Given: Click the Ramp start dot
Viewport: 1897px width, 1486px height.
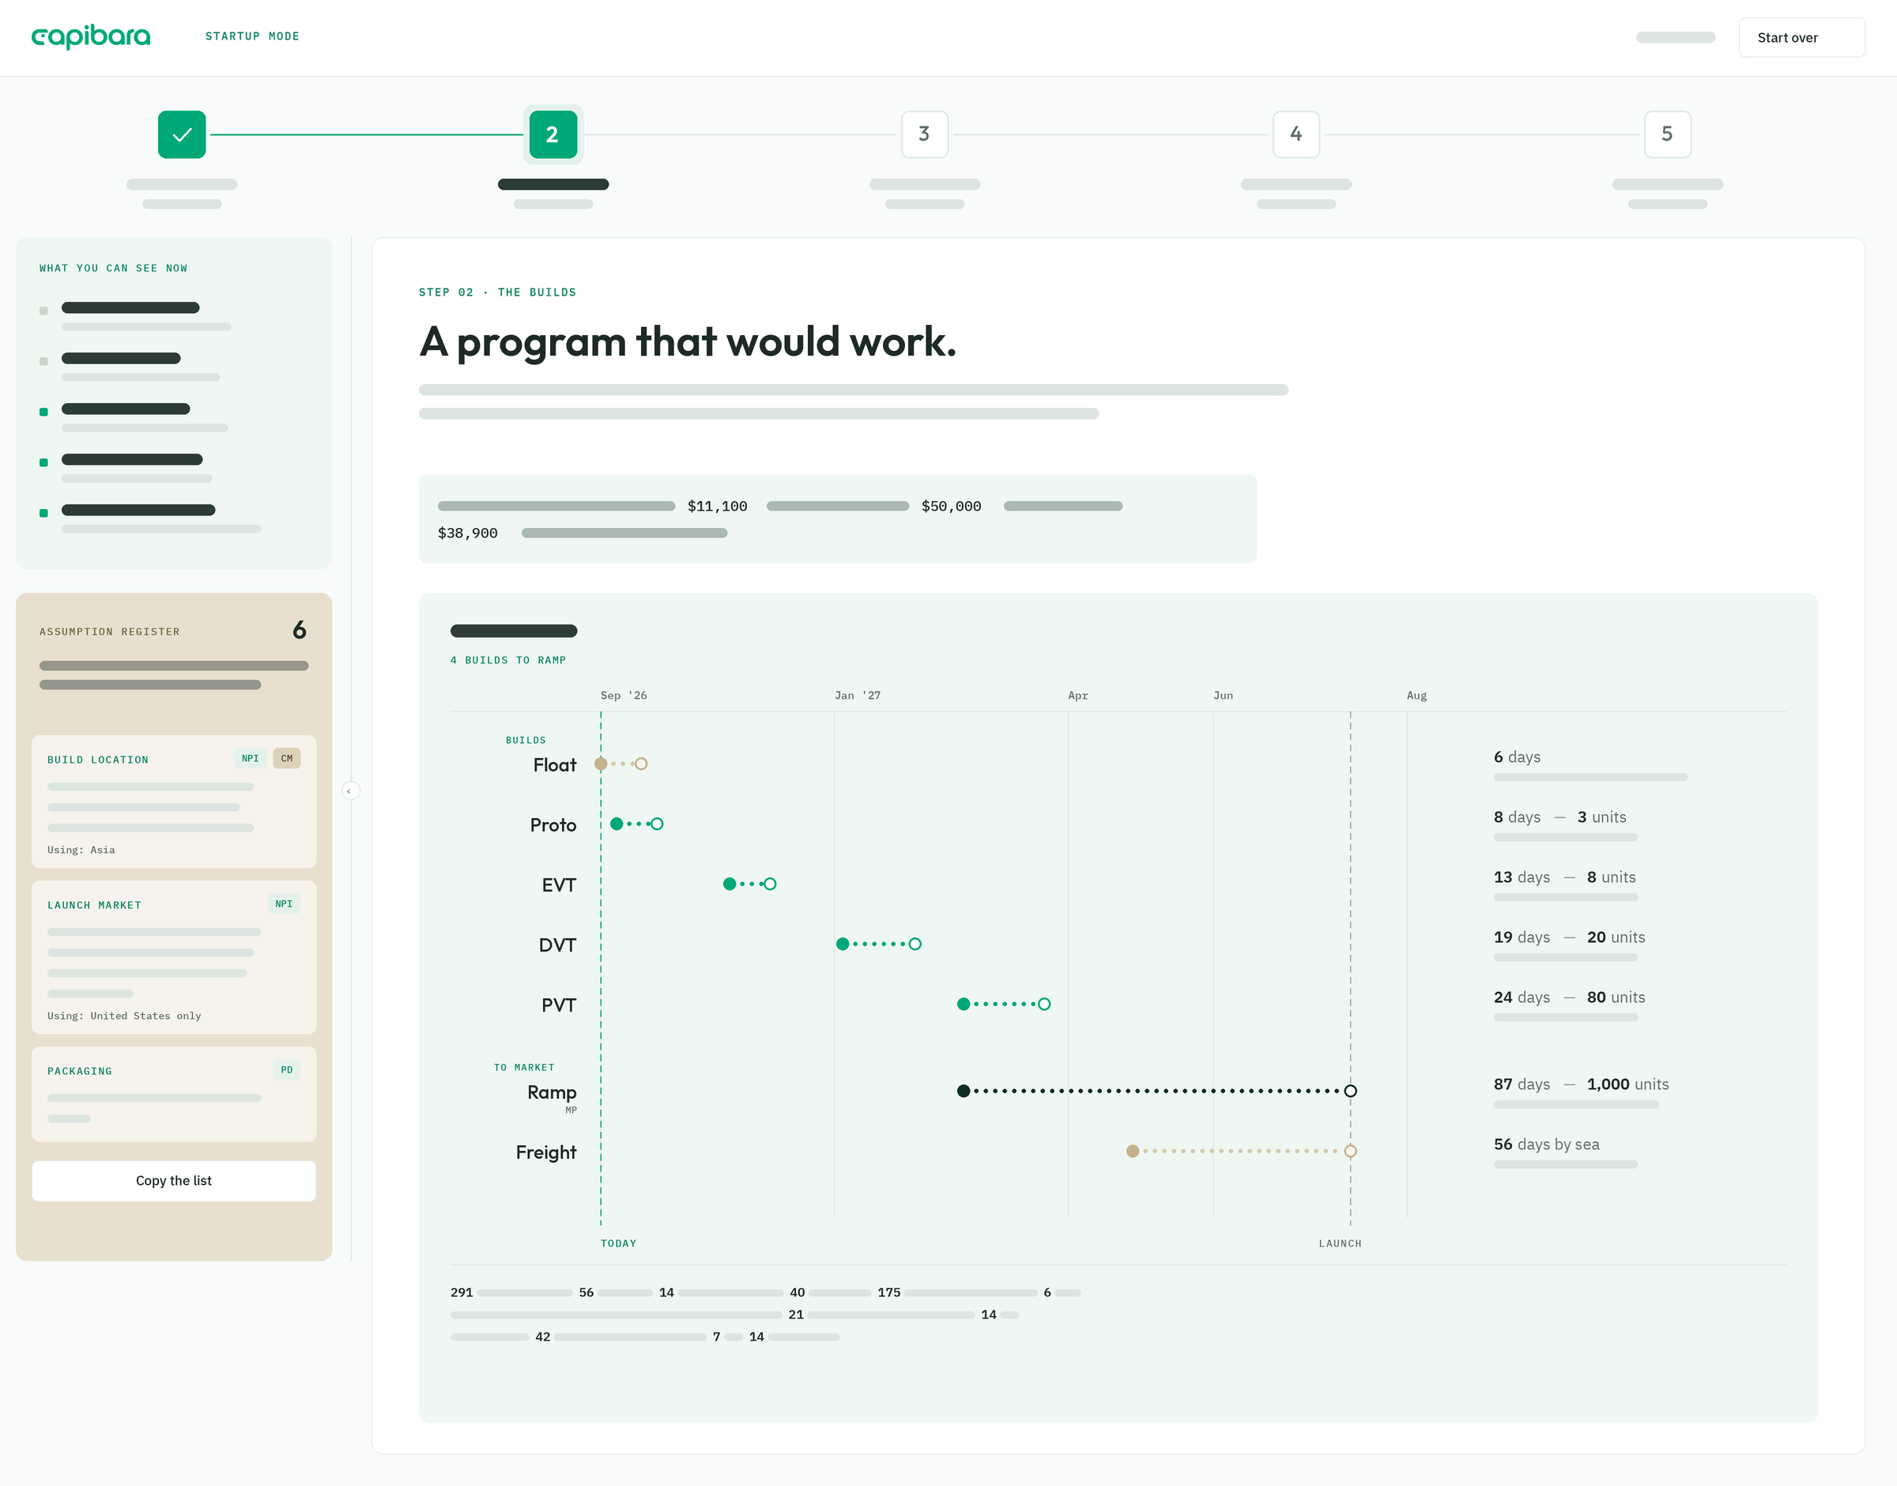Looking at the screenshot, I should (964, 1091).
